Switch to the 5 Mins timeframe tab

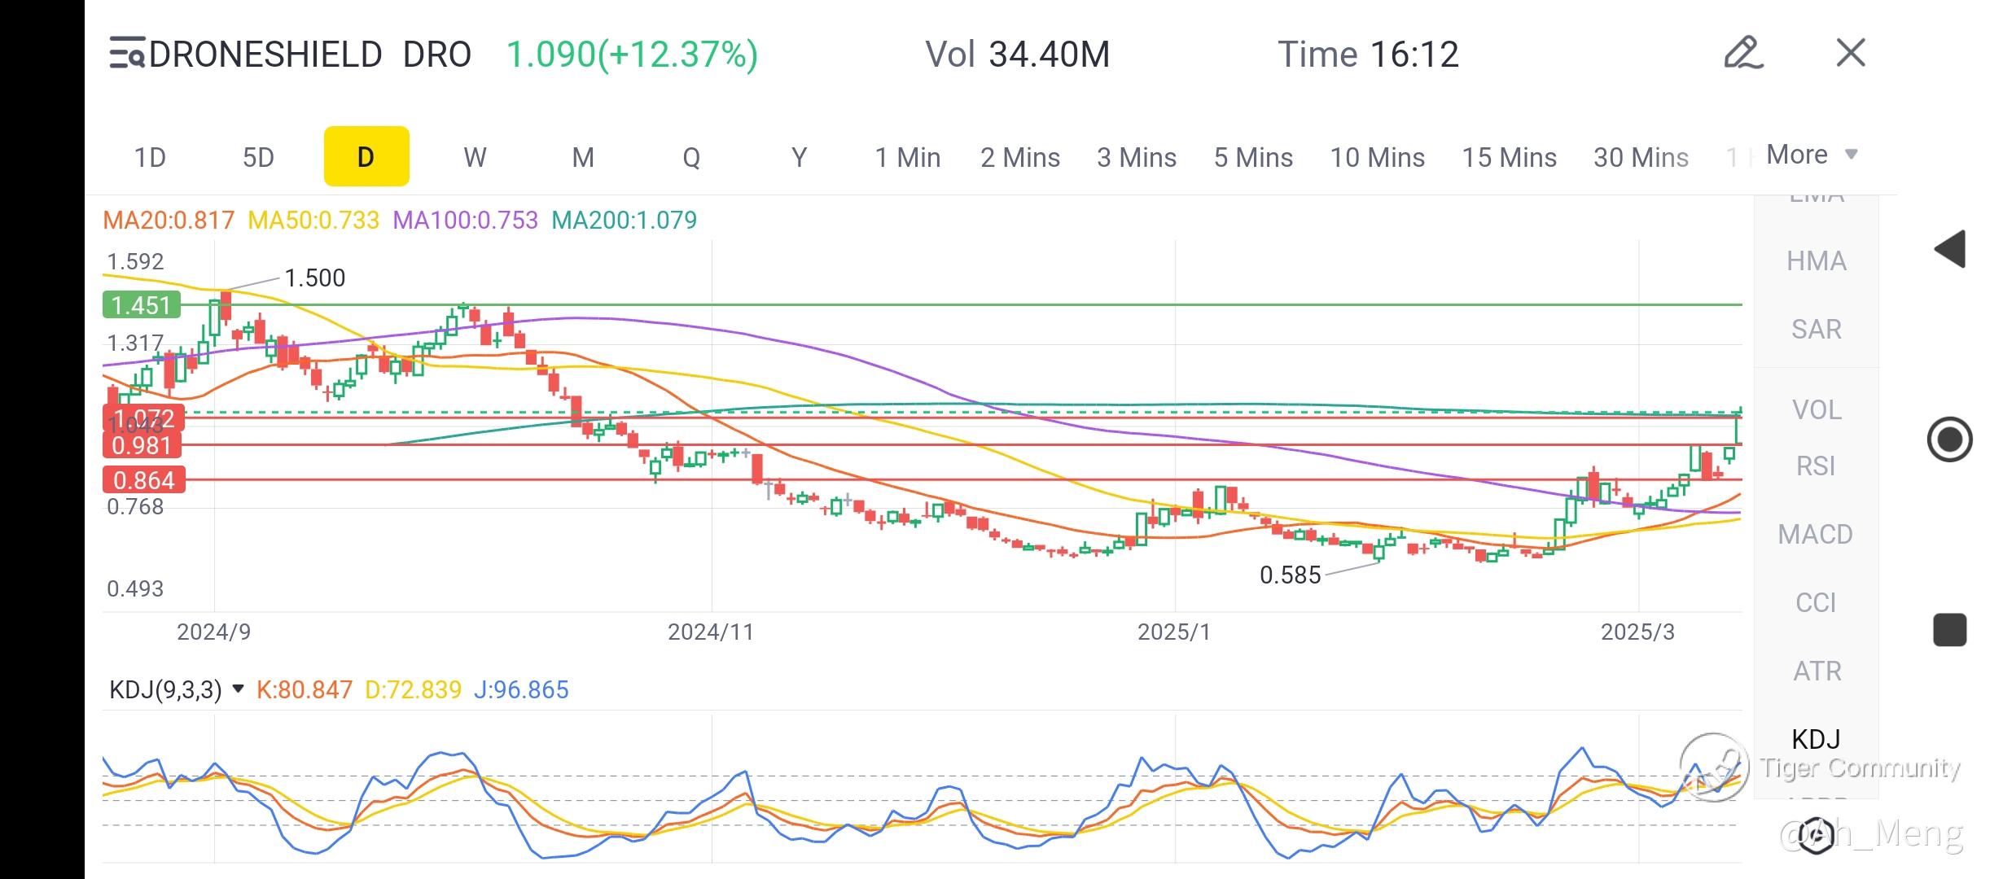tap(1253, 157)
